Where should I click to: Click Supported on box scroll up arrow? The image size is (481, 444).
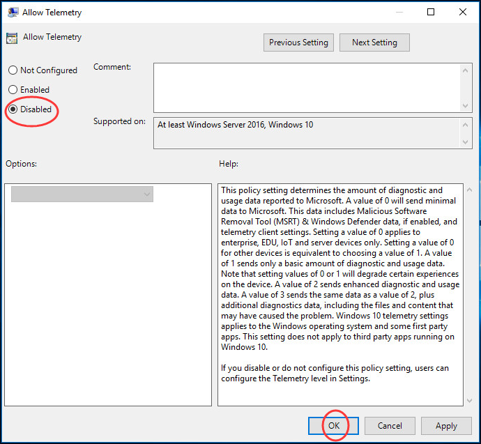pyautogui.click(x=466, y=125)
